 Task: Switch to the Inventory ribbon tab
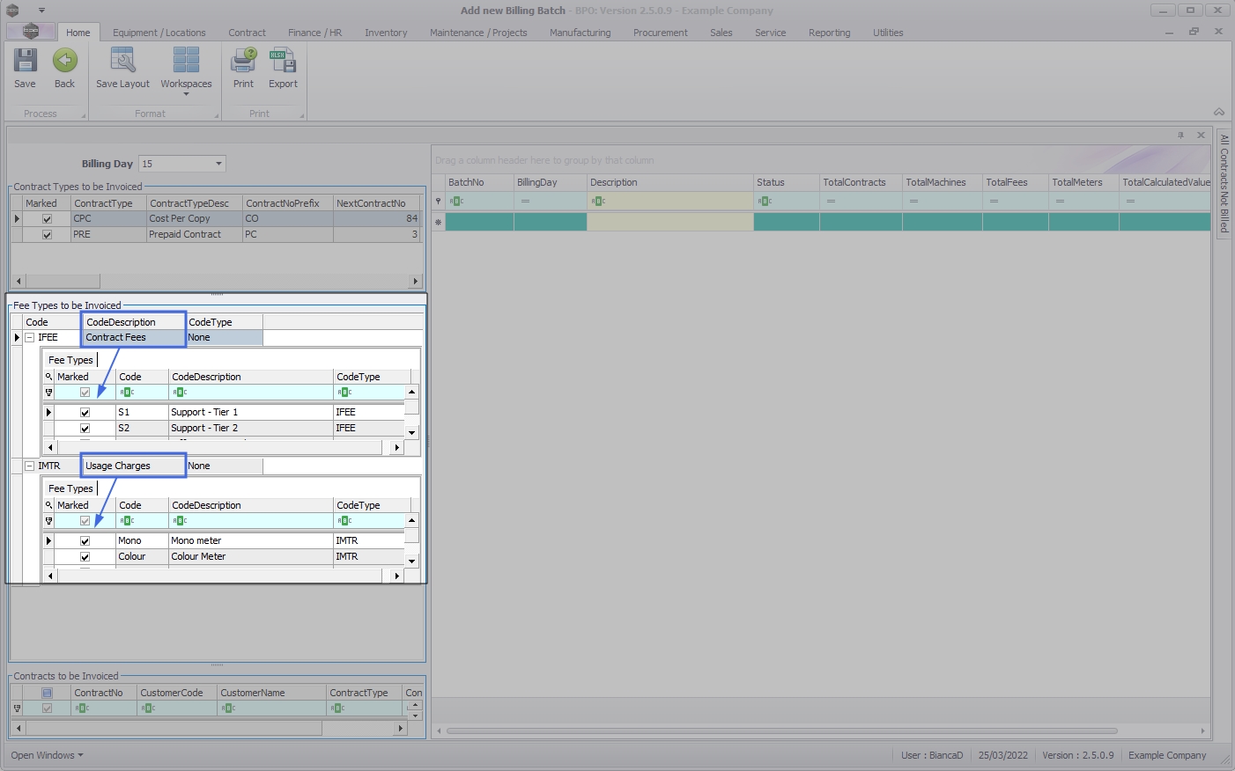[386, 33]
